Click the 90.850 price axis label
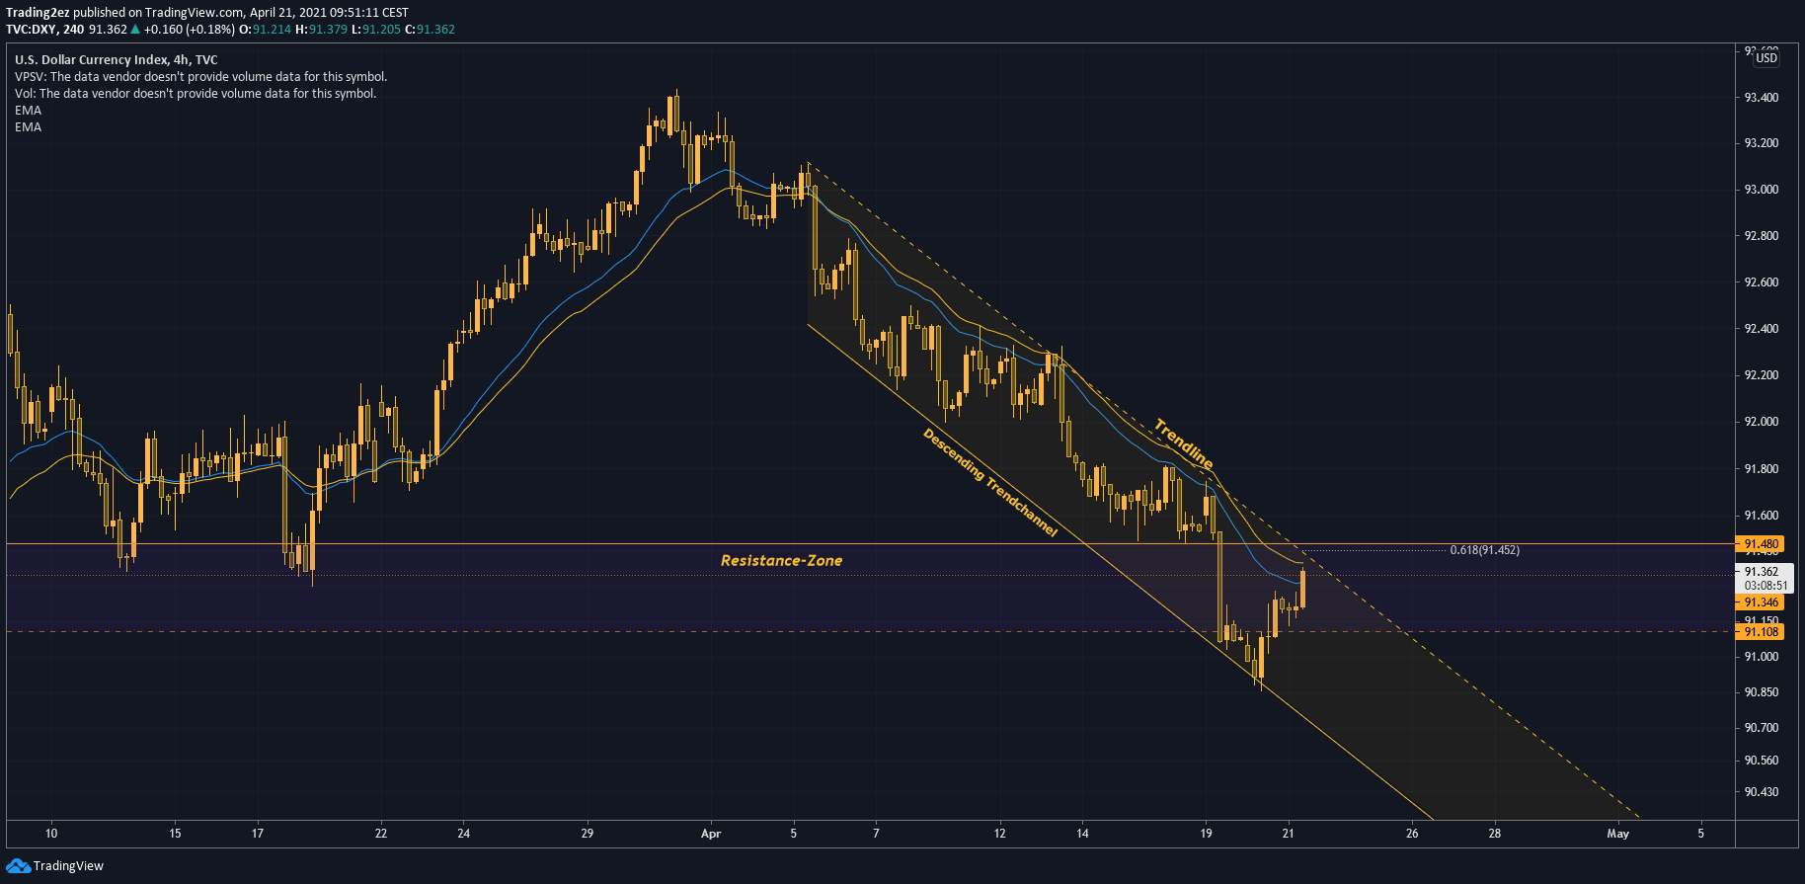 [x=1762, y=692]
